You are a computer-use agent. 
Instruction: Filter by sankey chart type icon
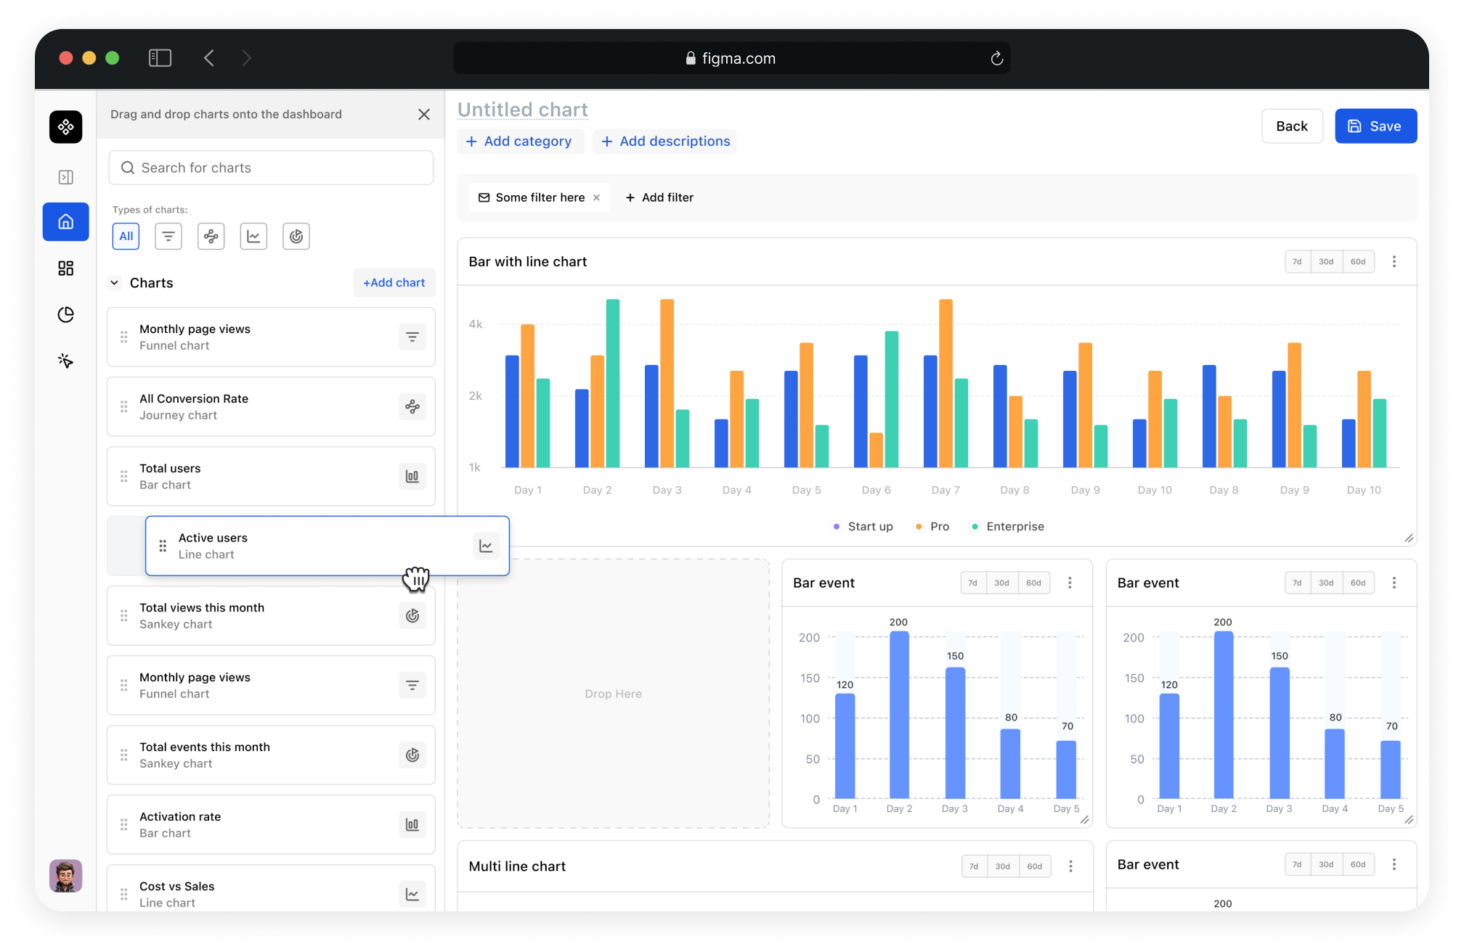pos(296,236)
